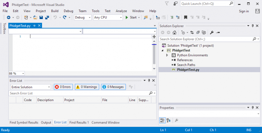Click the Navigate Backward arrow icon
This screenshot has width=262, height=133.
coord(8,17)
